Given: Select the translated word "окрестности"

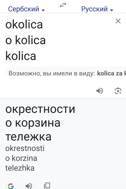Looking at the screenshot, I should 40,109.
